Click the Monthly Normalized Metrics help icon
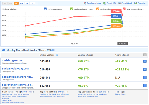Viewport: 149px width, 105px height. (54, 50)
